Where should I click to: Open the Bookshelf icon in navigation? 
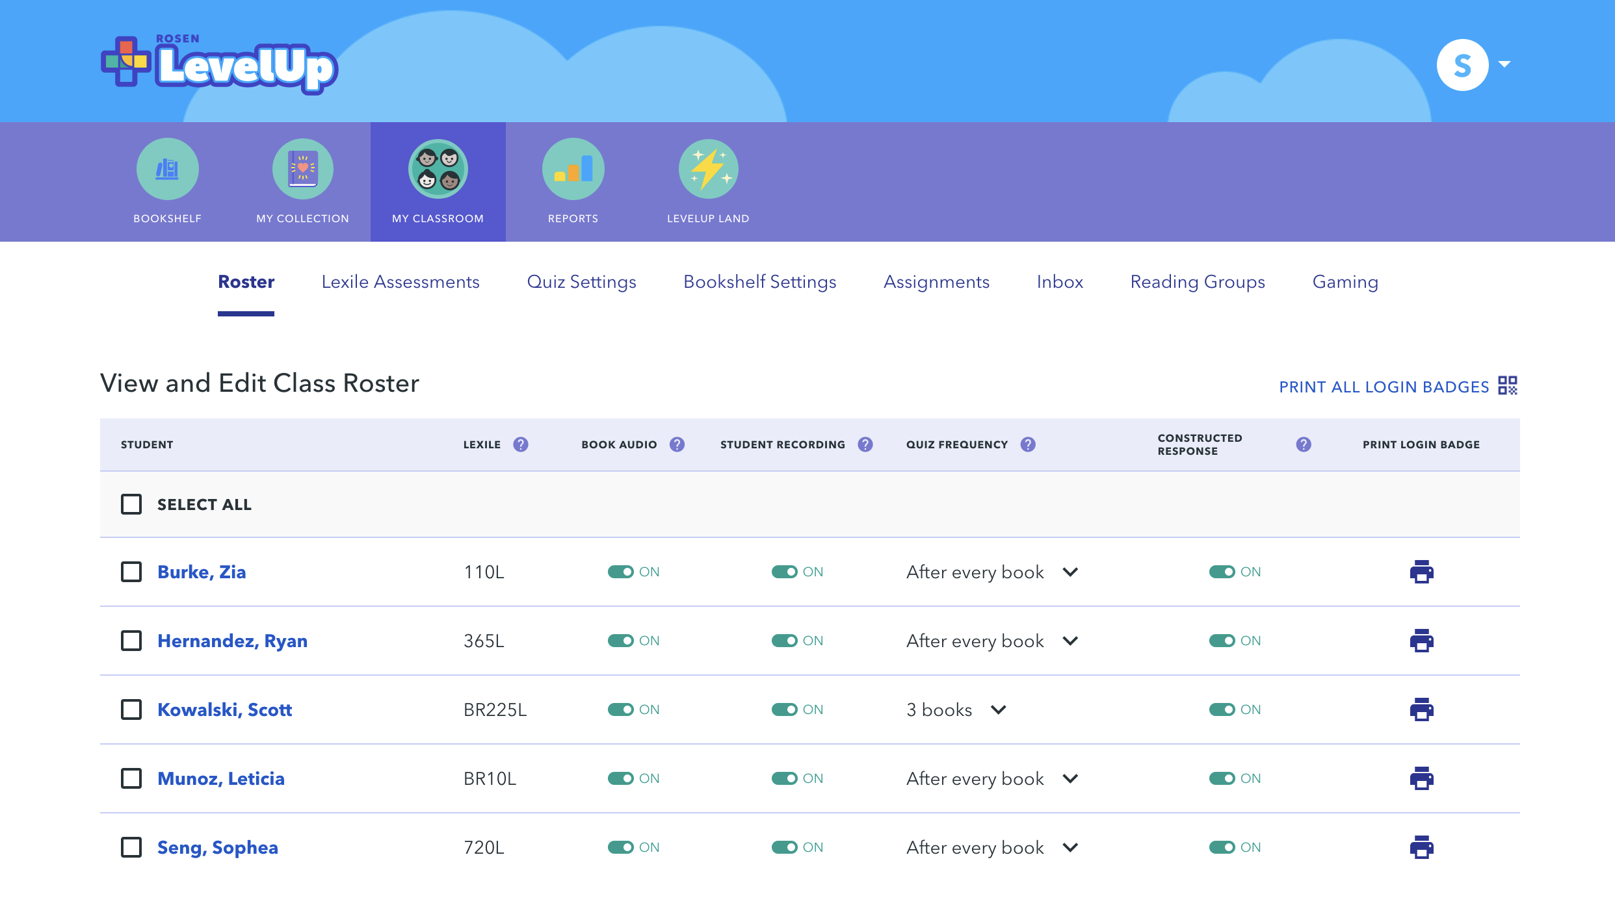167,169
